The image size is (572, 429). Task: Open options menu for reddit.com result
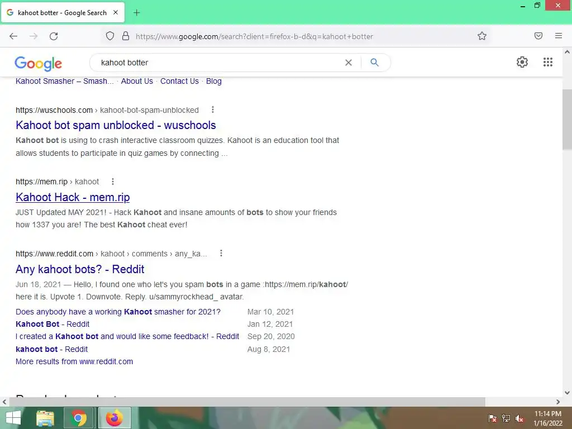tap(221, 253)
